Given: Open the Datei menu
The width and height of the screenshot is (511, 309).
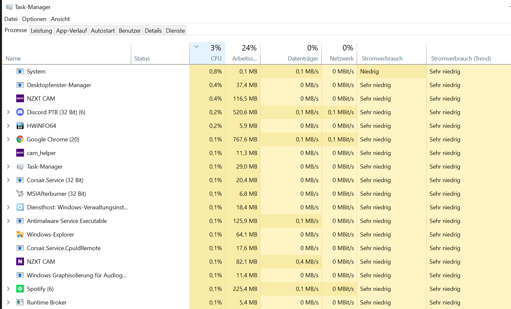Looking at the screenshot, I should tap(11, 19).
